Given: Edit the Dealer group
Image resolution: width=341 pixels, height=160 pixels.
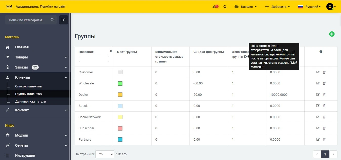Looking at the screenshot, I should click(318, 94).
